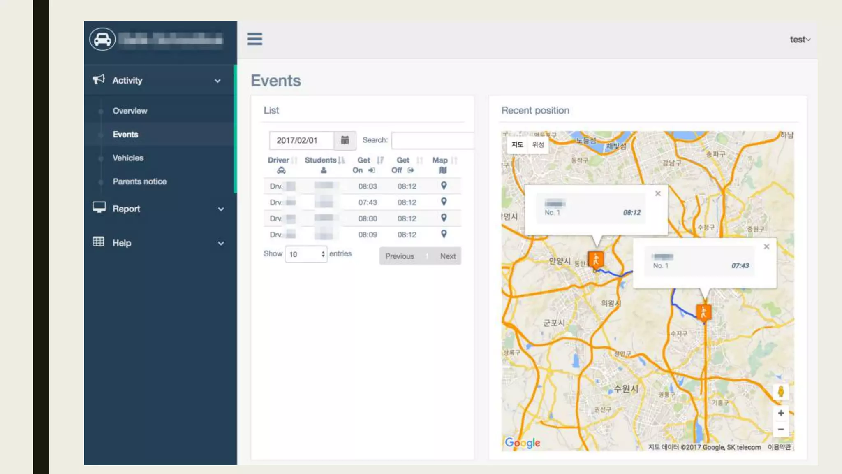Viewport: 842px width, 474px height.
Task: Open the test user dropdown
Action: [x=800, y=39]
